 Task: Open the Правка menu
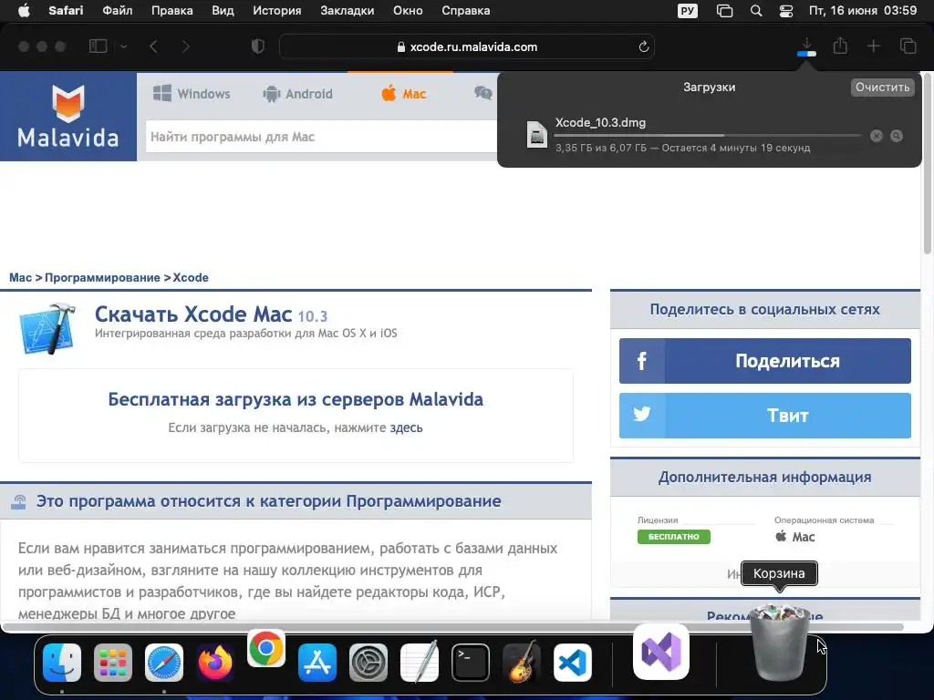coord(171,11)
